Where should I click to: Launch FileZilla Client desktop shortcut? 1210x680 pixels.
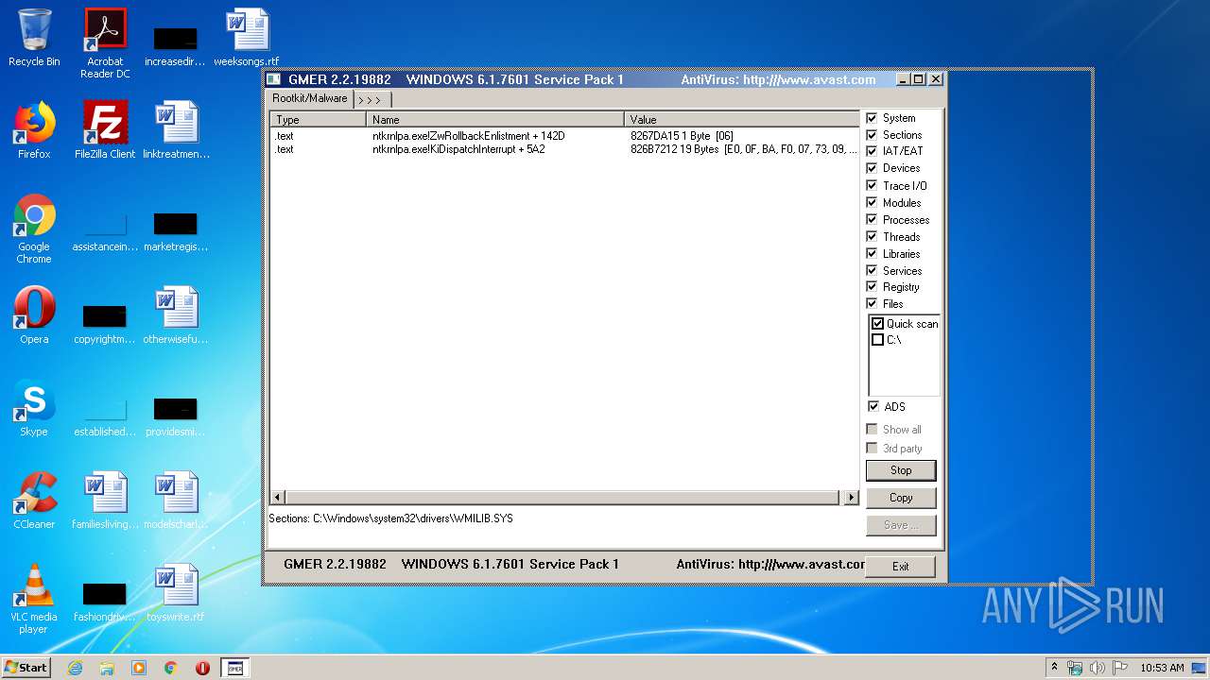pyautogui.click(x=105, y=131)
